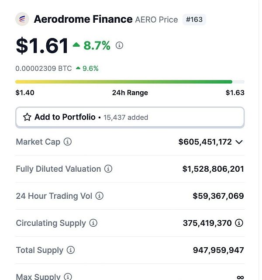
Task: Expand the Market Cap chevron dropdown
Action: click(239, 142)
